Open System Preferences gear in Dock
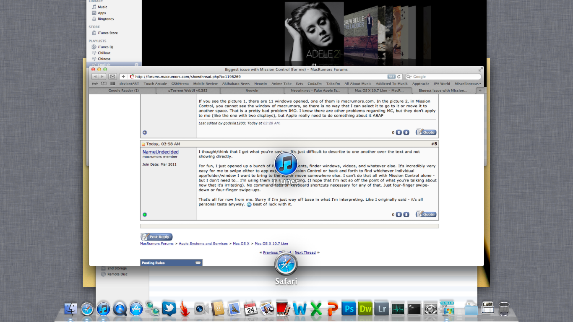The width and height of the screenshot is (573, 322). pyautogui.click(x=430, y=309)
